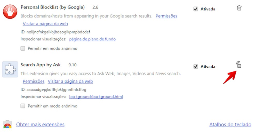Open Permissões link for Search App by Ask
This screenshot has height=133, width=254.
tap(34, 81)
